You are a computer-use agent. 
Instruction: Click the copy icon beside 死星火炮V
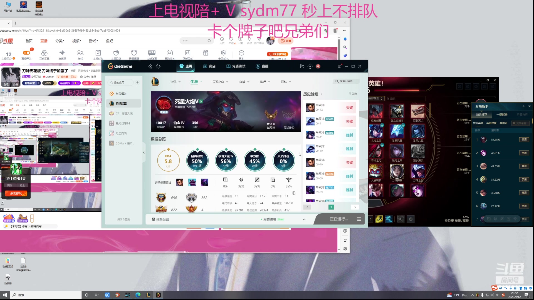point(201,101)
